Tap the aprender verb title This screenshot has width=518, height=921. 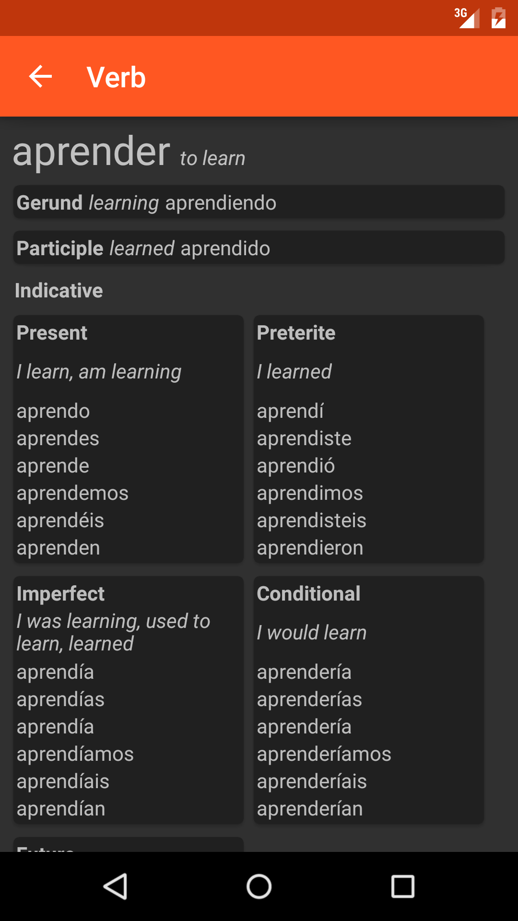click(x=92, y=152)
